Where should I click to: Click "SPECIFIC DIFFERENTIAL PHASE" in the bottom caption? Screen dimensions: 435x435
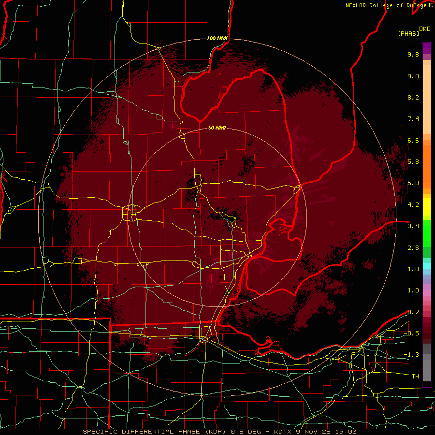(x=141, y=432)
